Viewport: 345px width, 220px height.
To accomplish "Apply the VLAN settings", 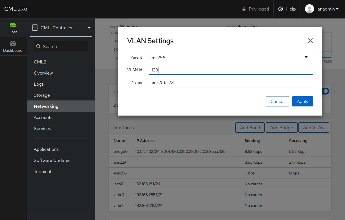I will point(302,101).
